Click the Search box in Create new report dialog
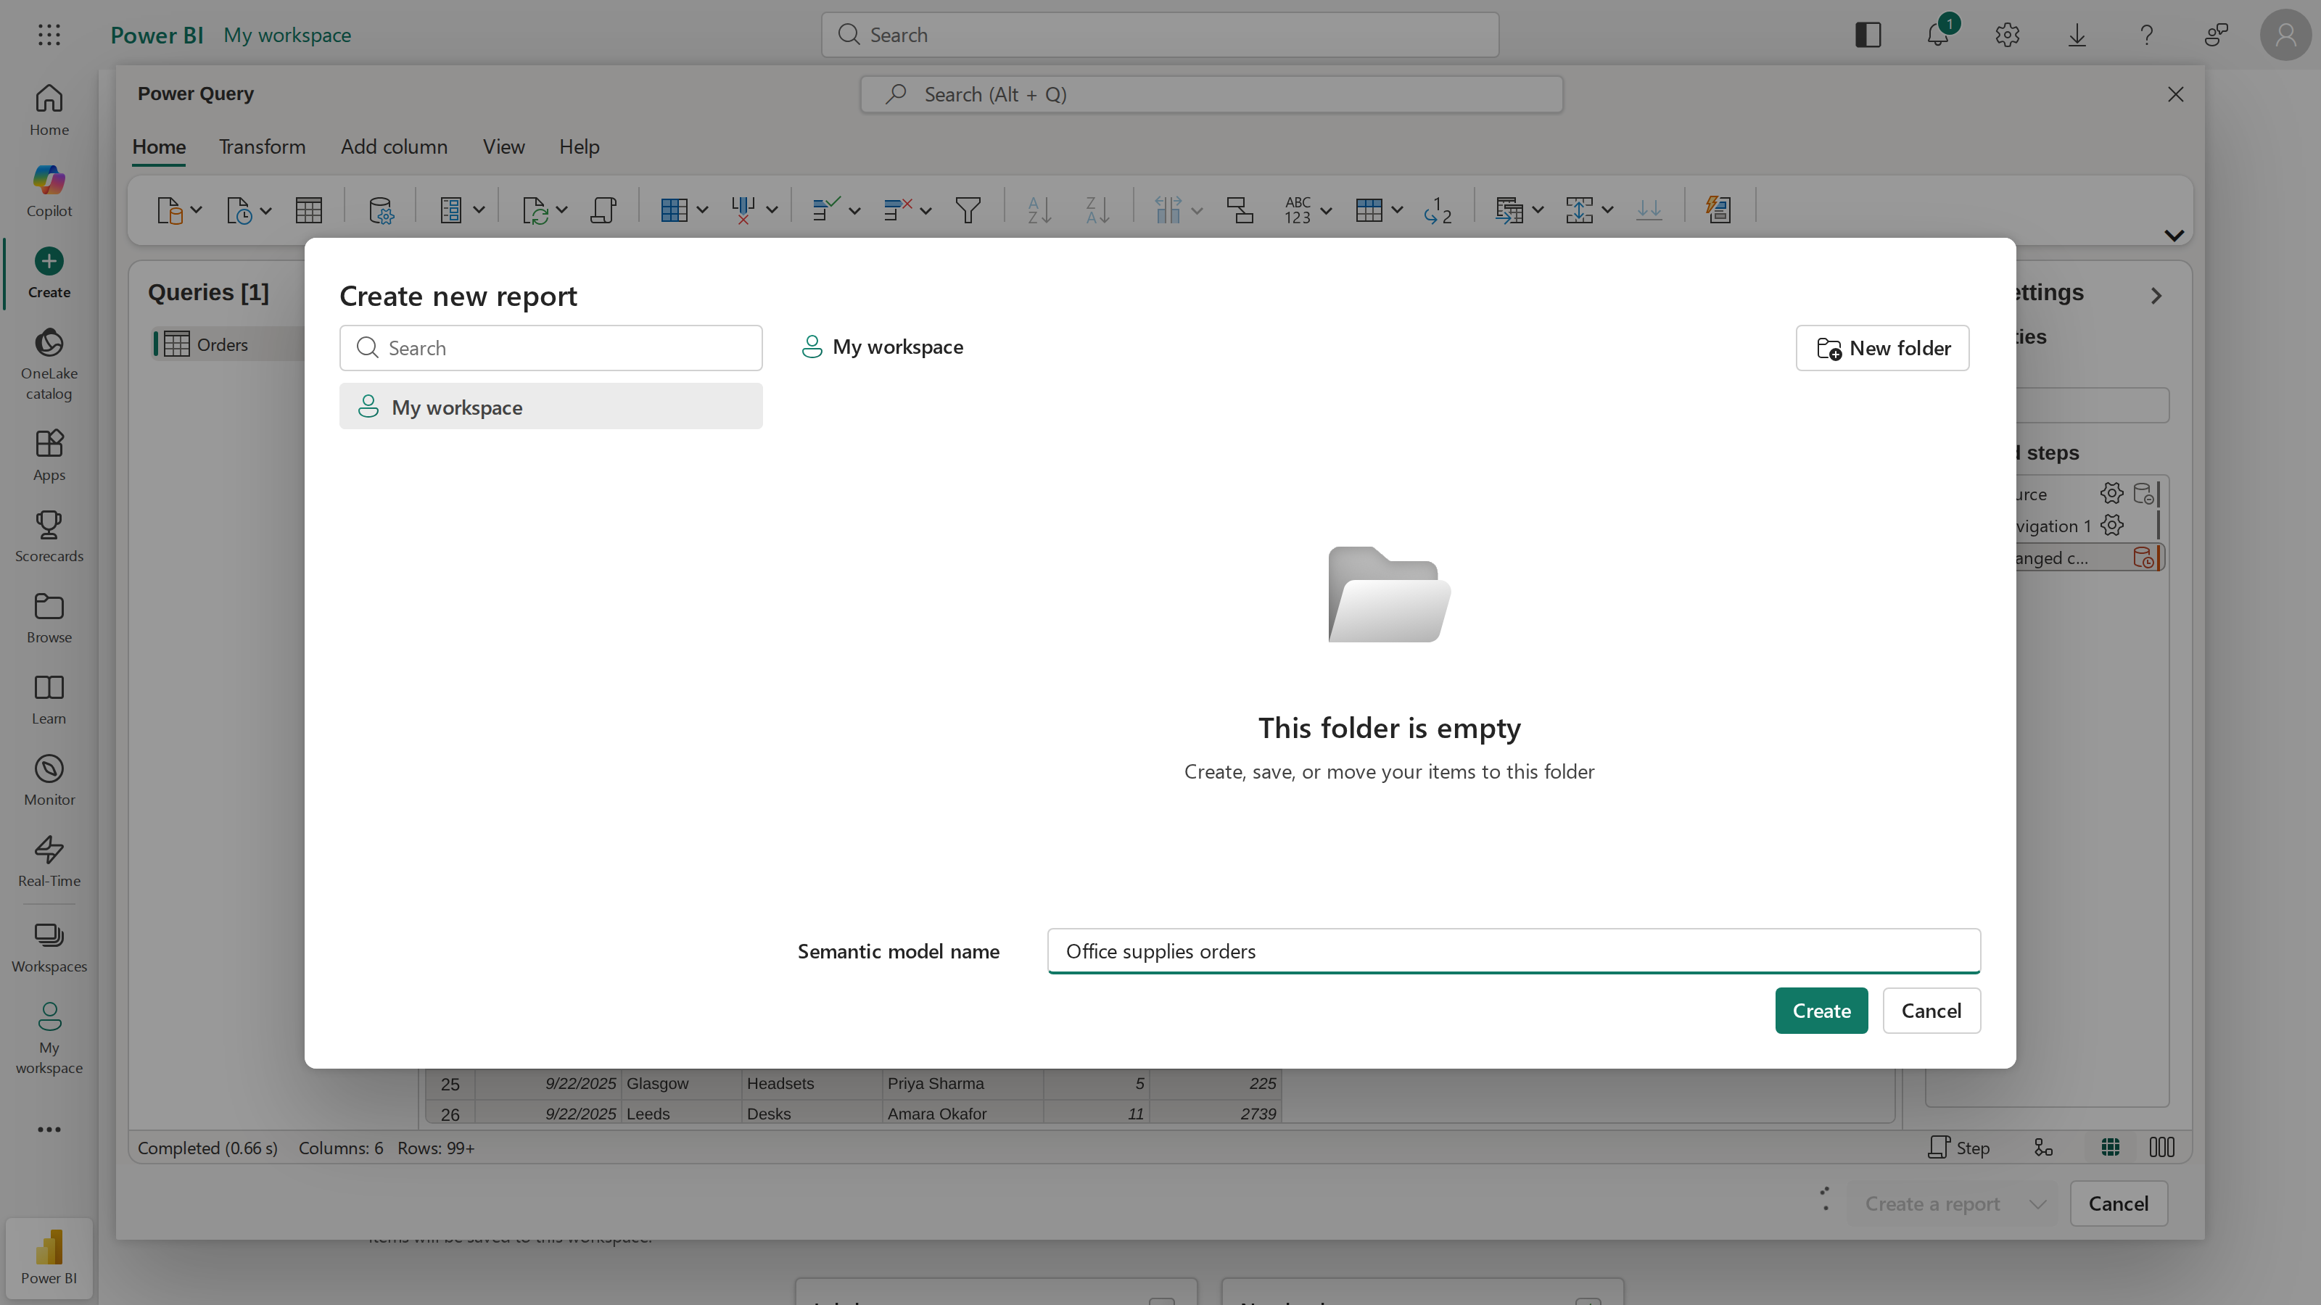The height and width of the screenshot is (1305, 2321). click(x=551, y=348)
